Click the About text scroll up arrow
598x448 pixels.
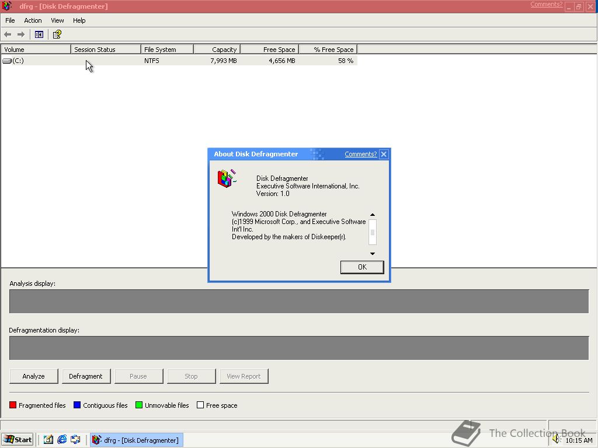373,215
